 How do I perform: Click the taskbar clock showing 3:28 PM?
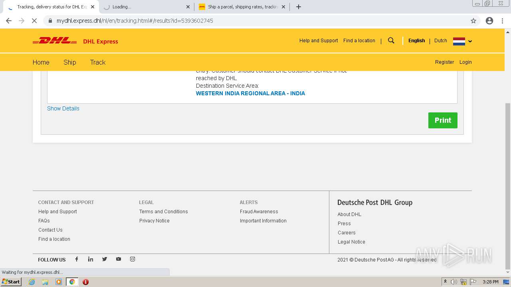pos(490,282)
